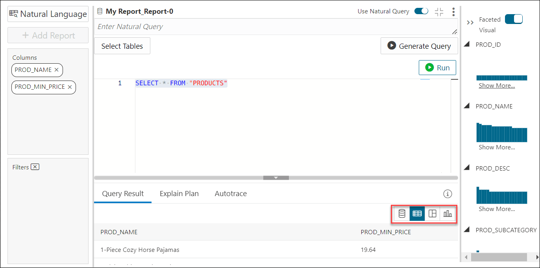This screenshot has width=540, height=268.
Task: Remove the PROD_MIN_PRICE column chip
Action: pos(70,87)
